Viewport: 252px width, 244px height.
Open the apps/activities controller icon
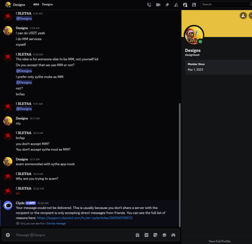coord(173,235)
